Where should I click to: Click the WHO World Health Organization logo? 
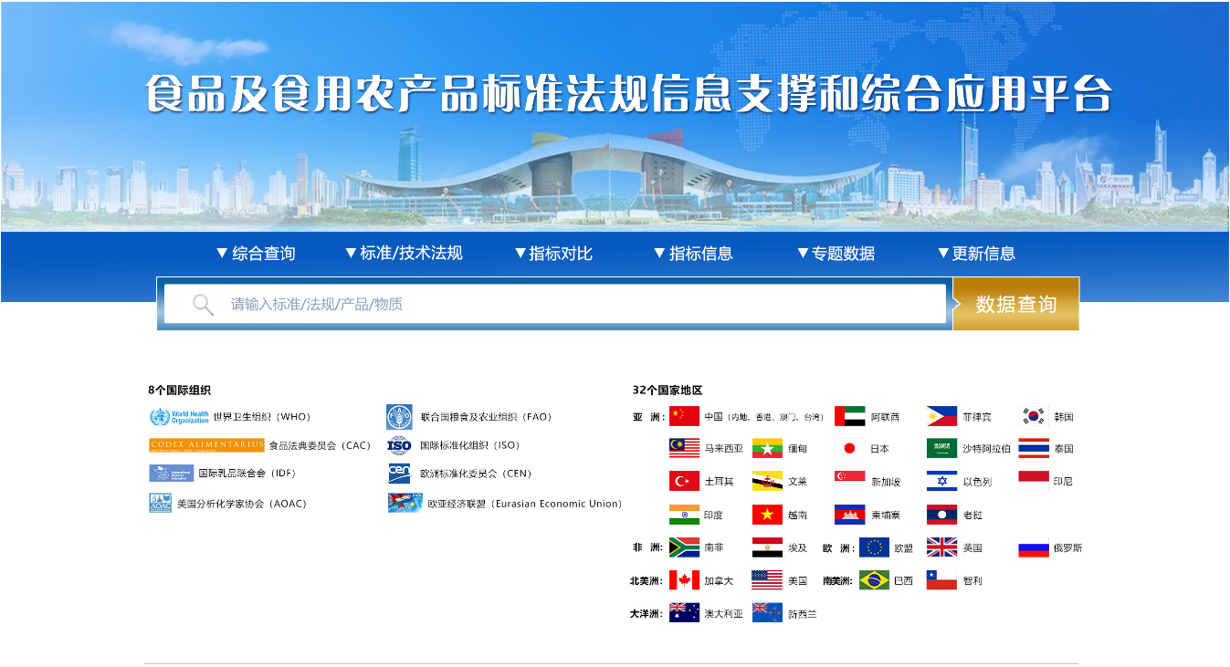click(179, 417)
